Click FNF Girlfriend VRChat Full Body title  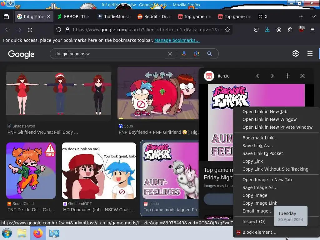(42, 132)
